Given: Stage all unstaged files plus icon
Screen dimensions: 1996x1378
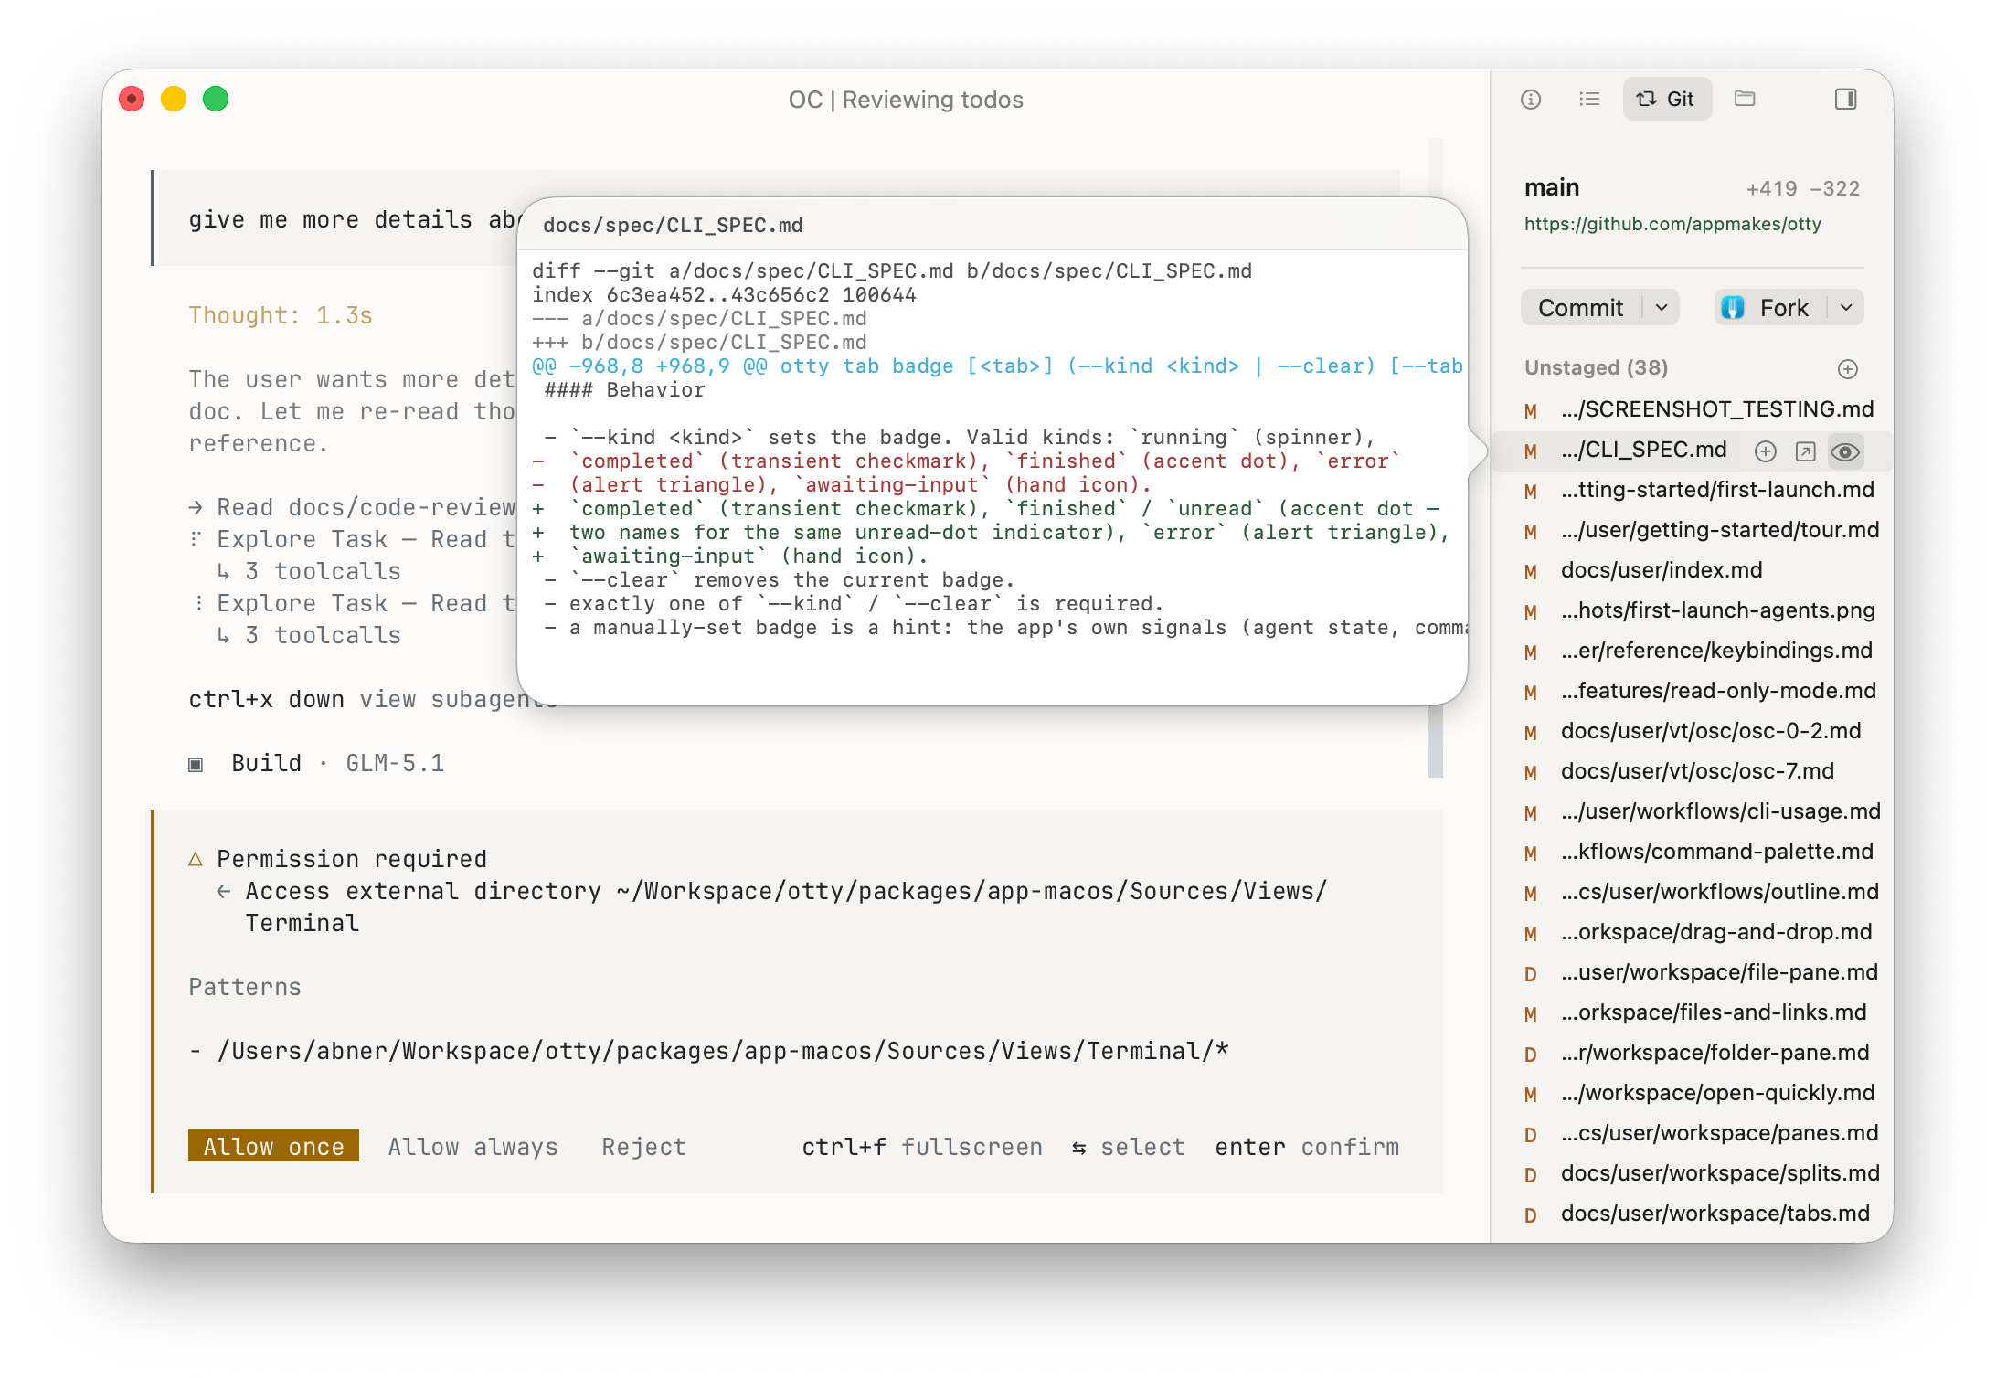Looking at the screenshot, I should pyautogui.click(x=1847, y=368).
